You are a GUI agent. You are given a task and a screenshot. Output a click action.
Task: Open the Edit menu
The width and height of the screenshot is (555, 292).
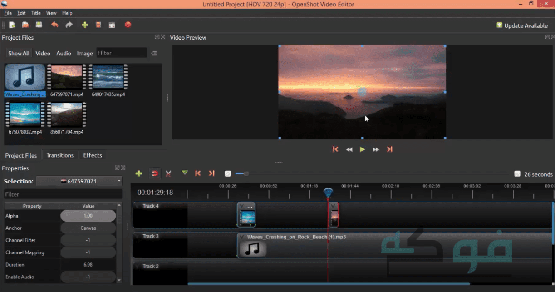pos(21,13)
